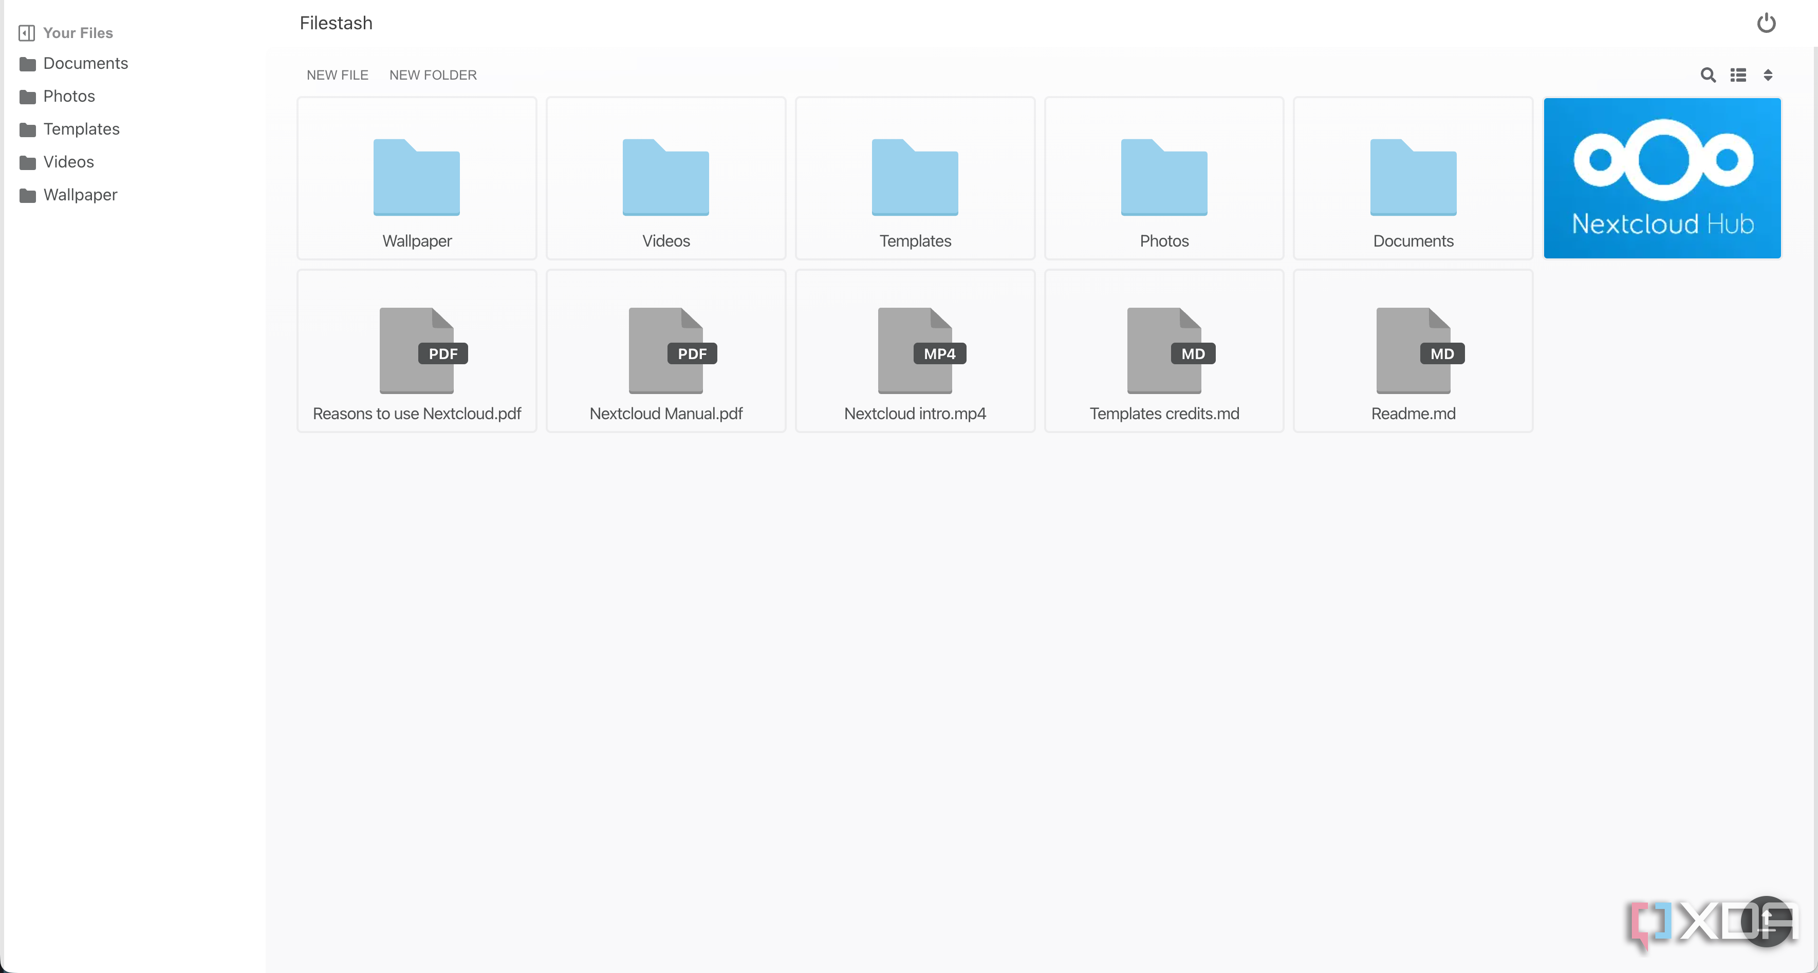Open Documents in the sidebar

pos(85,64)
